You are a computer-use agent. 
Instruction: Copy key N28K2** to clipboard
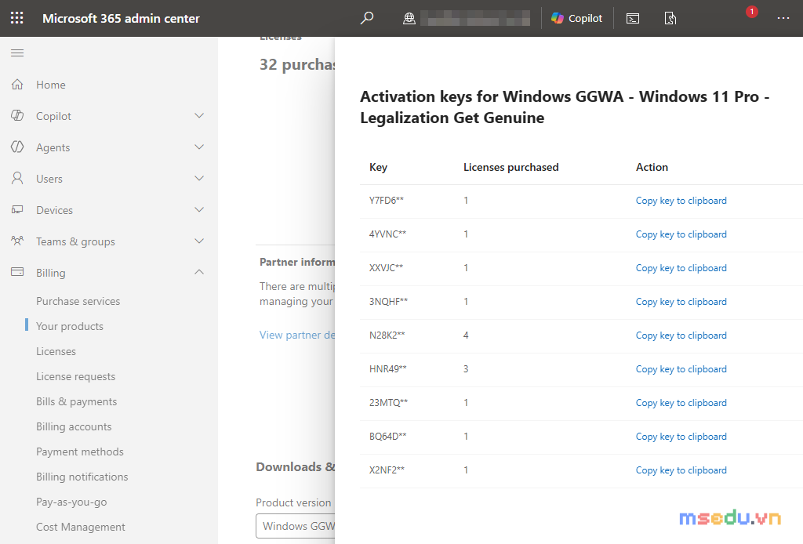tap(681, 335)
